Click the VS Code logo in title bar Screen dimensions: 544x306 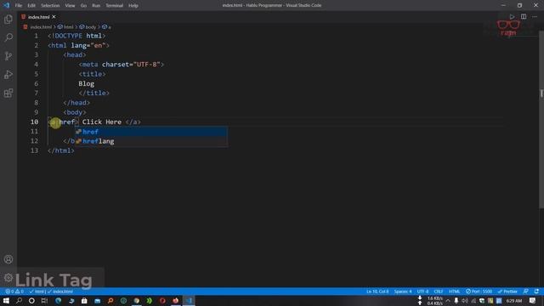point(7,5)
